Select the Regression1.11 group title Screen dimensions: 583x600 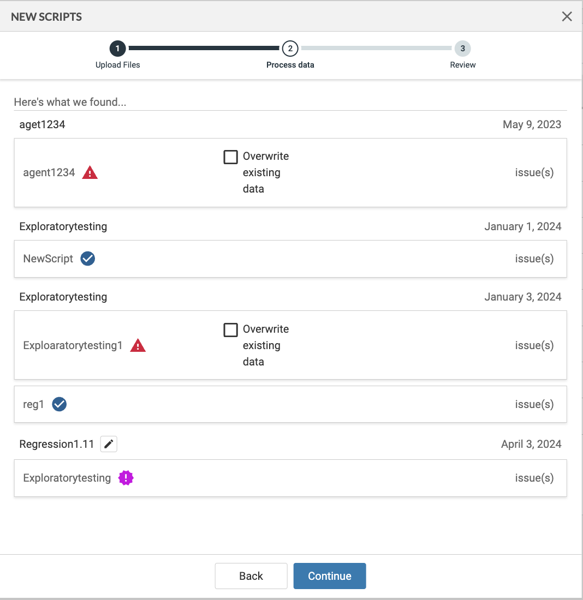[57, 445]
